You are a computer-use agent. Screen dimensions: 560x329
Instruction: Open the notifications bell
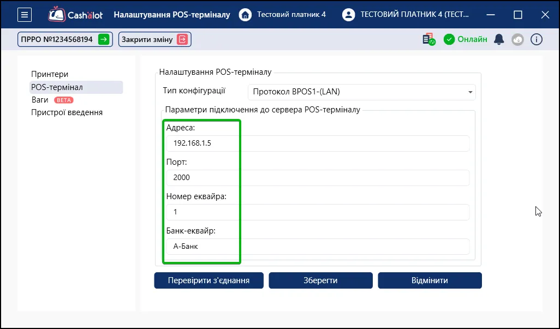(499, 39)
